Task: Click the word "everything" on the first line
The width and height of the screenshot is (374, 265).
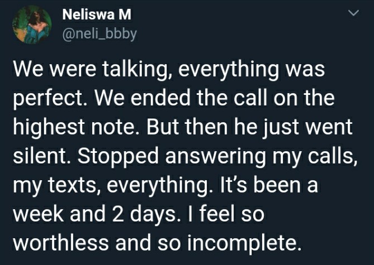Action: click(229, 70)
